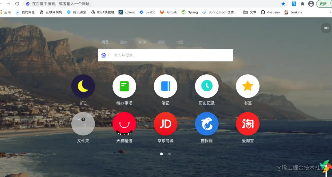The image size is (332, 177).
Task: Expand the Spring Boot 优秀 bookmark folder
Action: [219, 12]
